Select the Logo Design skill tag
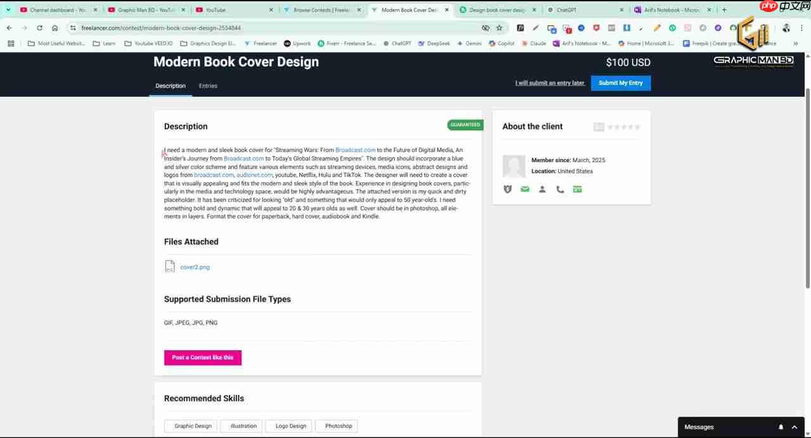 289,426
